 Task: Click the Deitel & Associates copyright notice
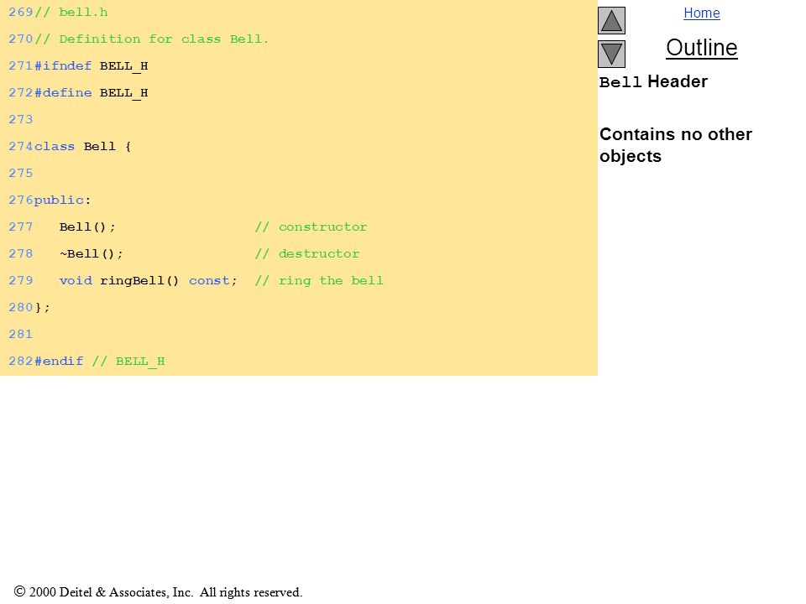click(159, 592)
